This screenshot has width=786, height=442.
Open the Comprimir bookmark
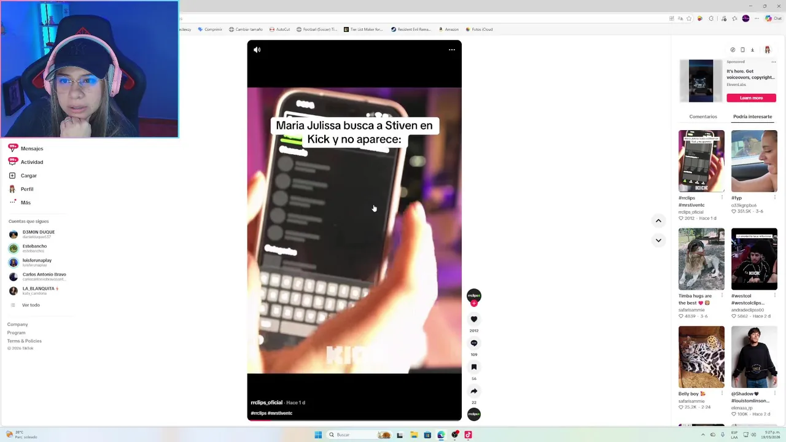point(210,29)
